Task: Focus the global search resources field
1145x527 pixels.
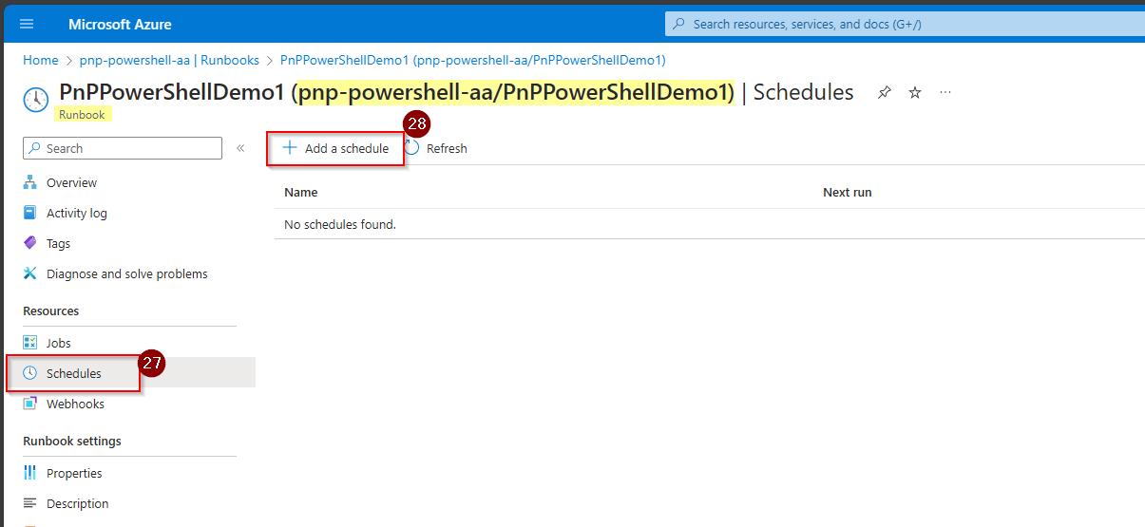Action: 905,24
